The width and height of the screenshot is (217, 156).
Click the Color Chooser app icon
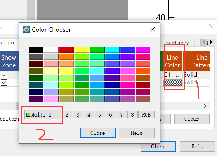tap(26, 30)
